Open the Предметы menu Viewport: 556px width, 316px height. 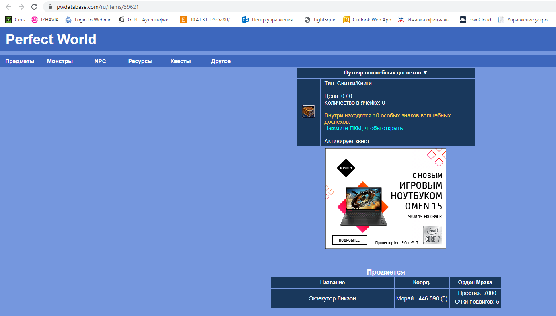pos(20,62)
